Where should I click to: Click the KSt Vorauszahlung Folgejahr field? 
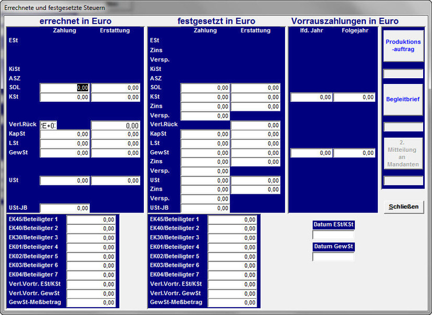tap(354, 97)
